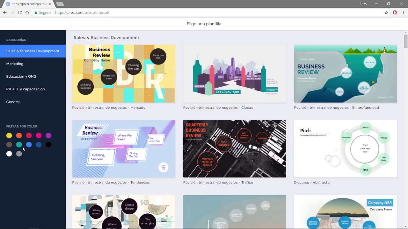Choose the Tendencias Business Review template

pos(124,149)
